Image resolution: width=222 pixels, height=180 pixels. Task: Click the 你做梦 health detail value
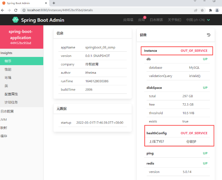191,141
